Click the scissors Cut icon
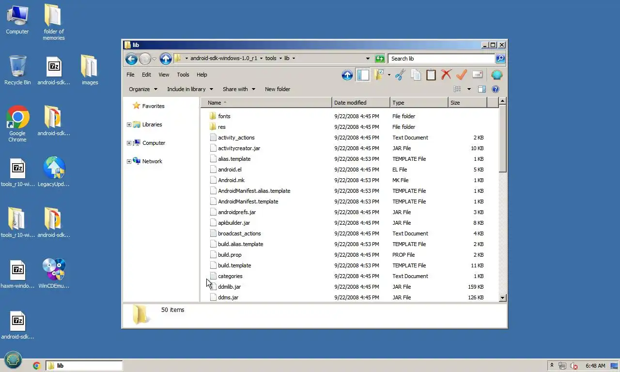Image resolution: width=620 pixels, height=372 pixels. point(400,75)
